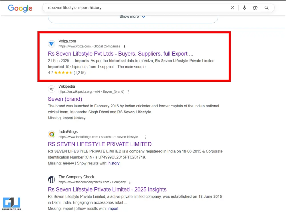
Task: Click the IndiaFilings site name
Action: point(68,132)
